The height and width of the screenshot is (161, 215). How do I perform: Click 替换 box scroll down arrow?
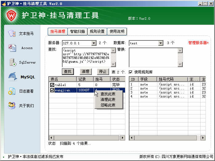point(180,64)
